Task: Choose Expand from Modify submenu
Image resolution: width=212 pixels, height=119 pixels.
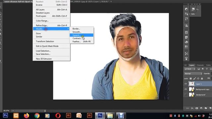Action: 81,35
